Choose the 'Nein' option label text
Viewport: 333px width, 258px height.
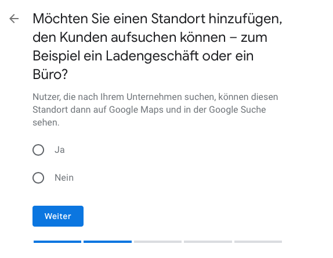(64, 178)
